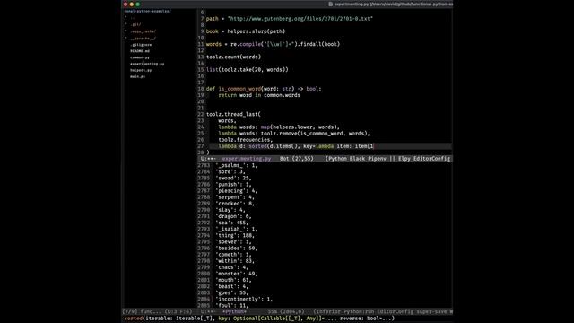Screen dimensions: 574x323
Task: Click the "'incontinently': 1" output row
Action: [x=244, y=299]
